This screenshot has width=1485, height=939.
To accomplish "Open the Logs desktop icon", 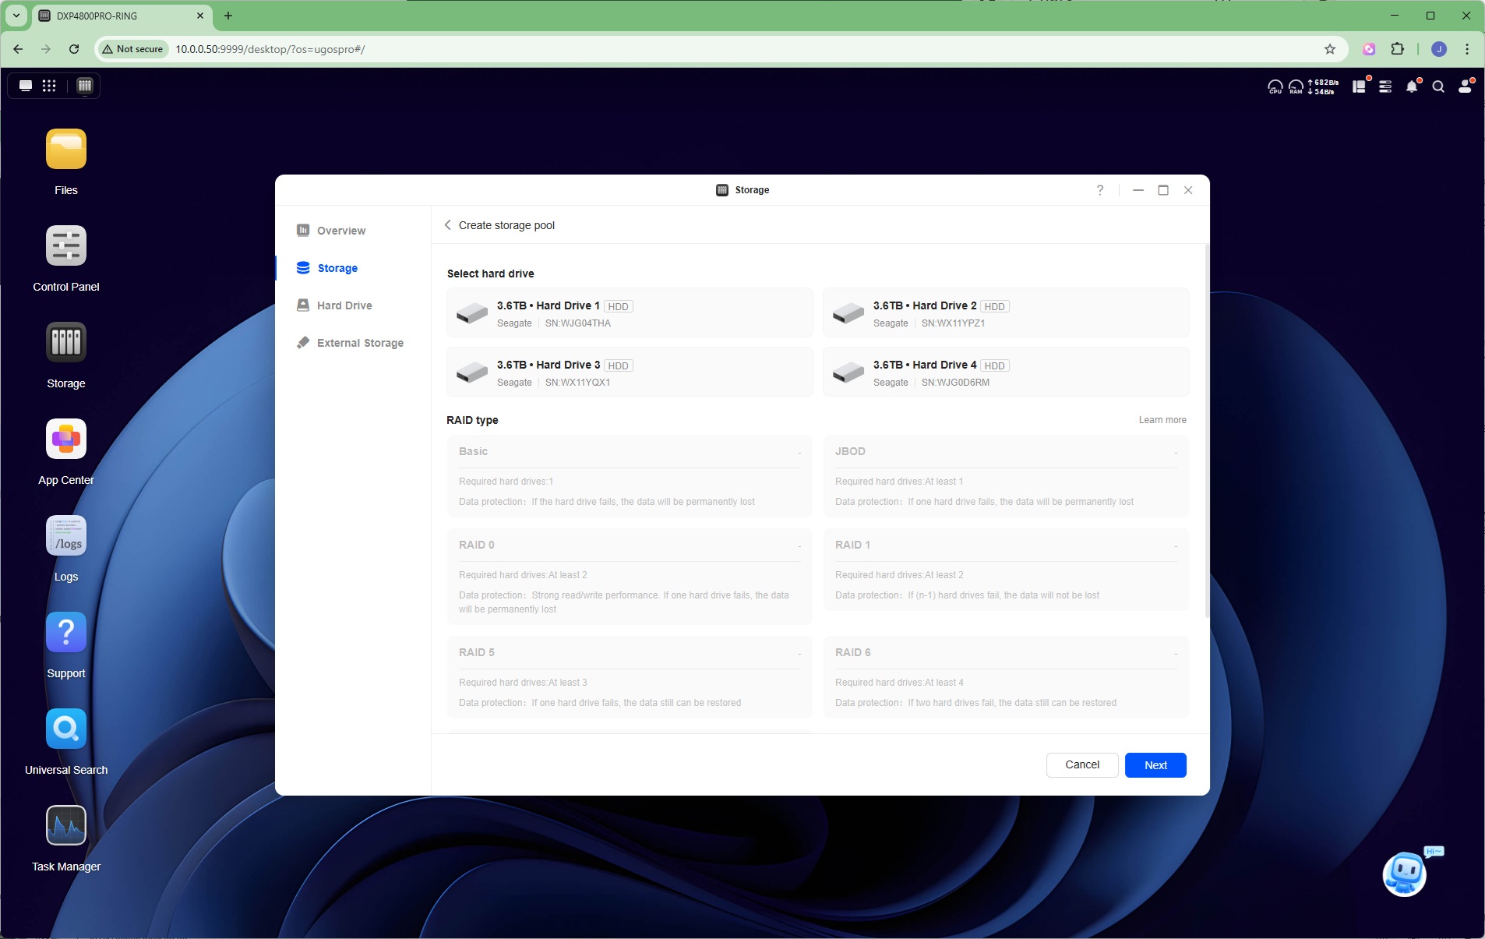I will click(x=66, y=536).
